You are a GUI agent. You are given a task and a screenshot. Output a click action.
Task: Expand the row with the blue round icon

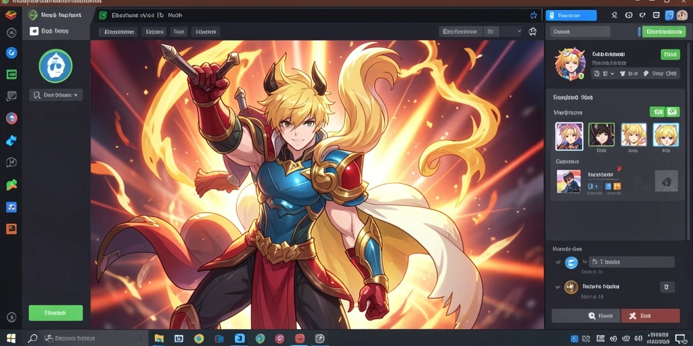(558, 262)
